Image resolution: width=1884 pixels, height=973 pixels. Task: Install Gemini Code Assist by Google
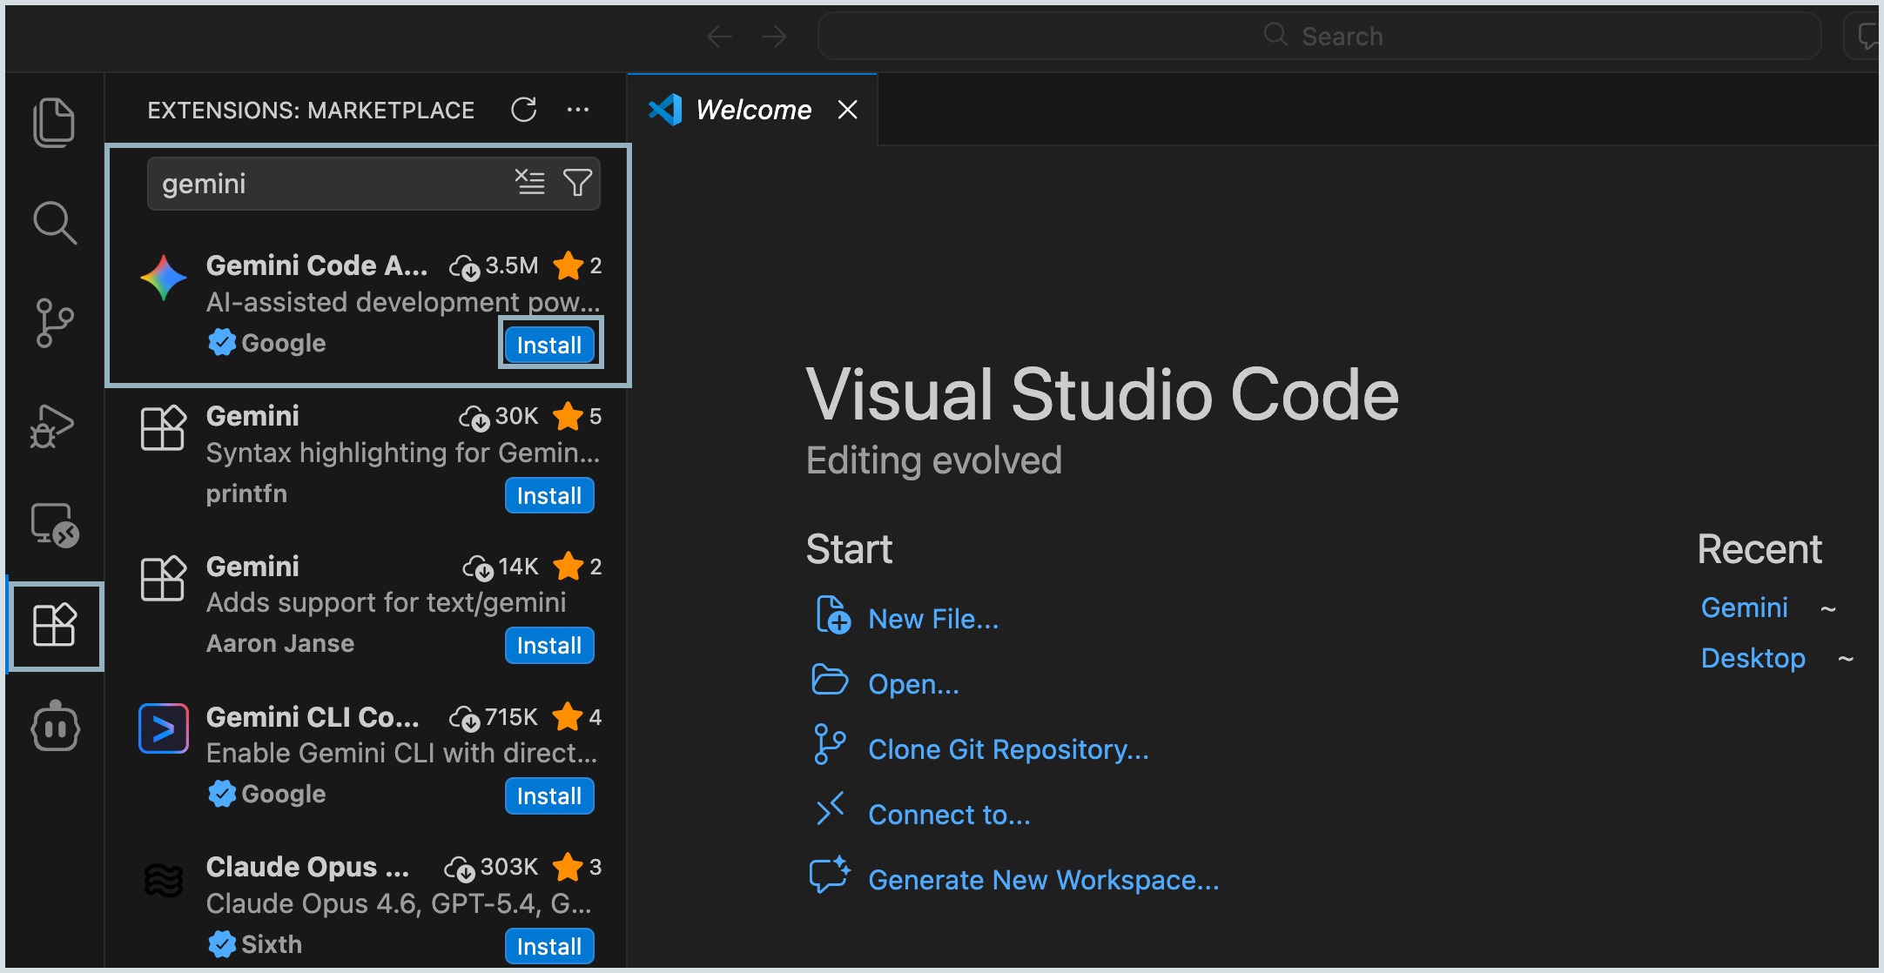coord(549,345)
